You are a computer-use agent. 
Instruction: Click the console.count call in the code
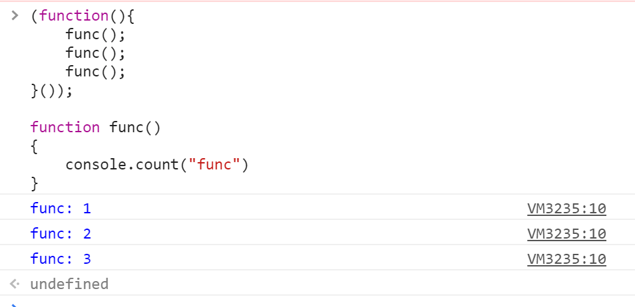click(x=156, y=165)
